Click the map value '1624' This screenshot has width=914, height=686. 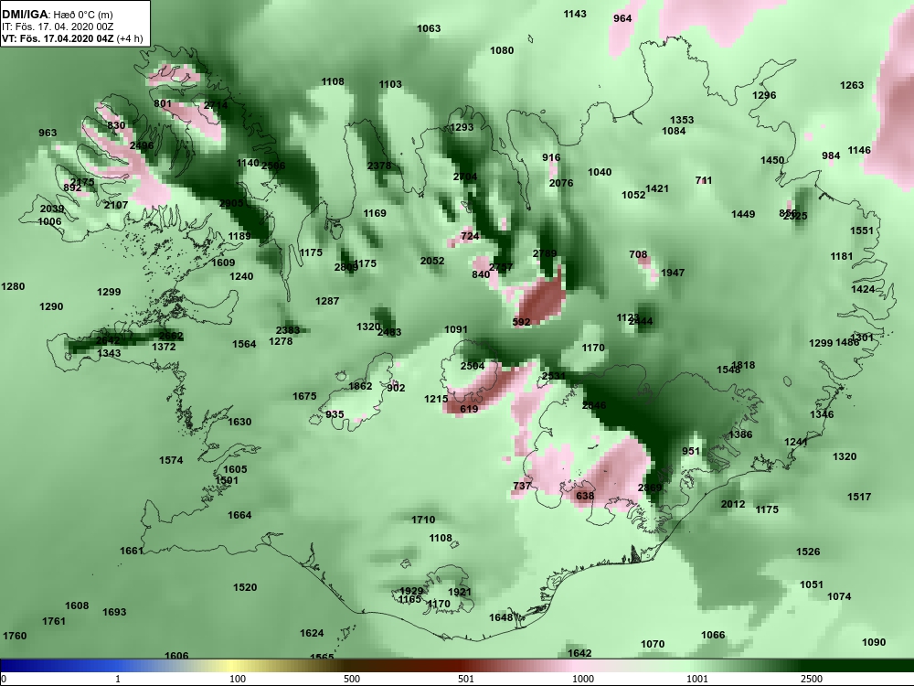point(312,634)
